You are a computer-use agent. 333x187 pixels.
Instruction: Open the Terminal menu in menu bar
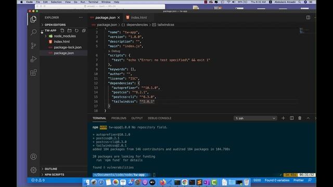pyautogui.click(x=93, y=2)
